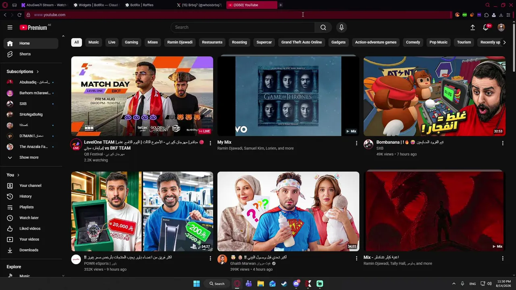516x290 pixels.
Task: Filter the feed by Music chip
Action: coord(94,42)
